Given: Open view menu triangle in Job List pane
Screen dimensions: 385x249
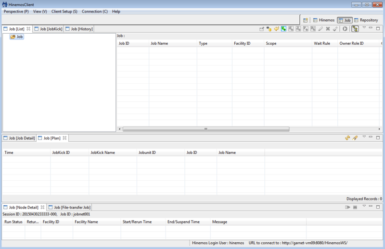Looking at the screenshot, I should (x=364, y=28).
